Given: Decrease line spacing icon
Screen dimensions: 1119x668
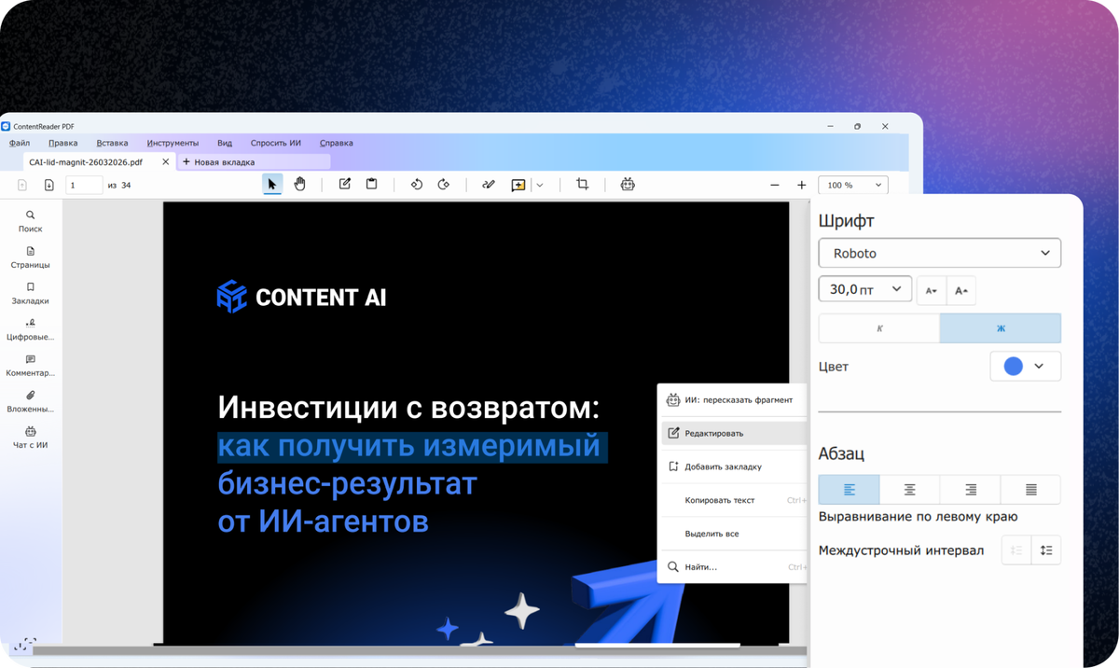Looking at the screenshot, I should [x=1016, y=550].
